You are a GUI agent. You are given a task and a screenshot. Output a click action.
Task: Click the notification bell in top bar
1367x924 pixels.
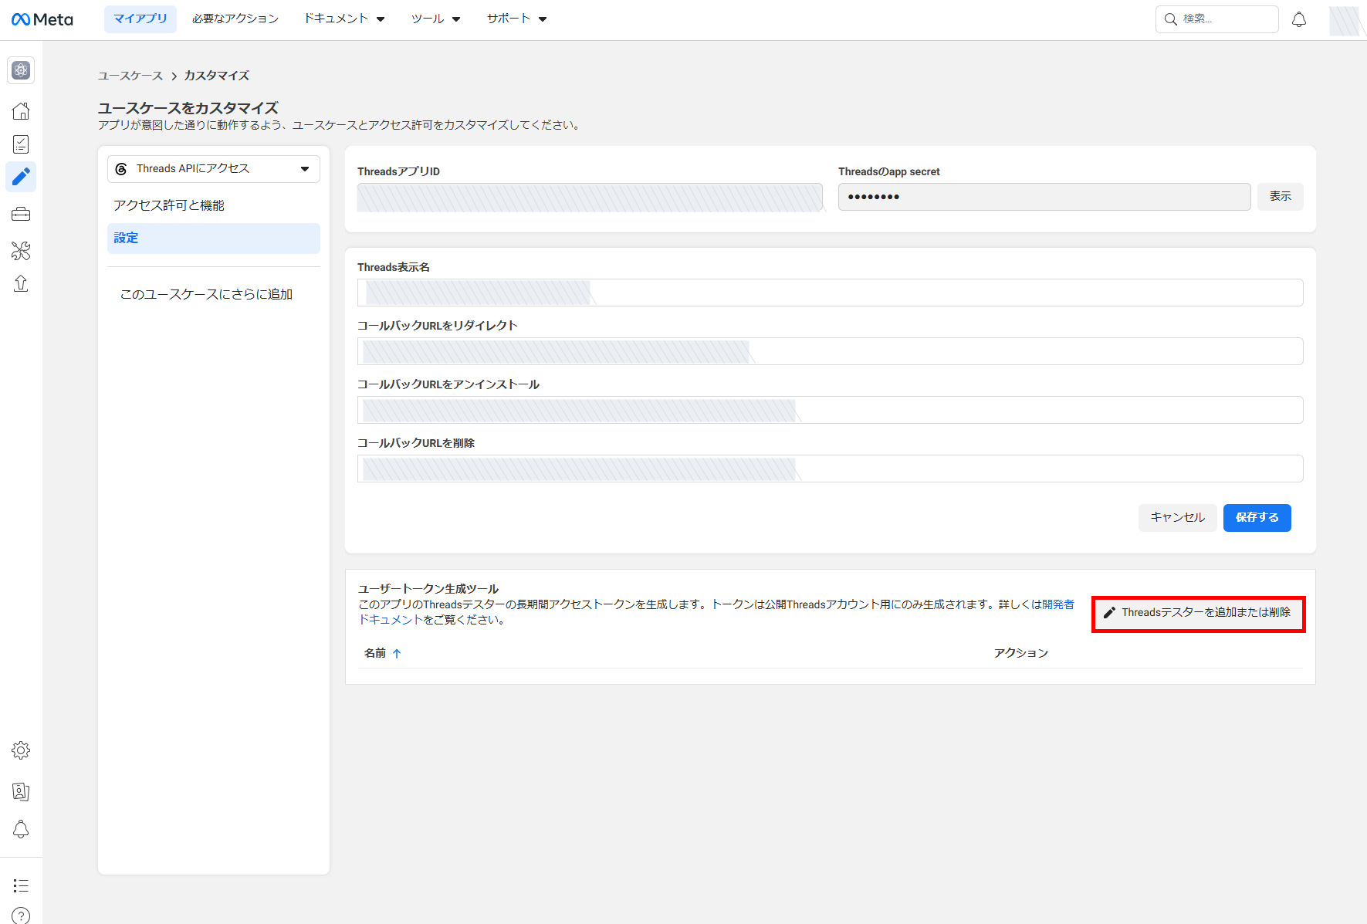[x=1299, y=19]
